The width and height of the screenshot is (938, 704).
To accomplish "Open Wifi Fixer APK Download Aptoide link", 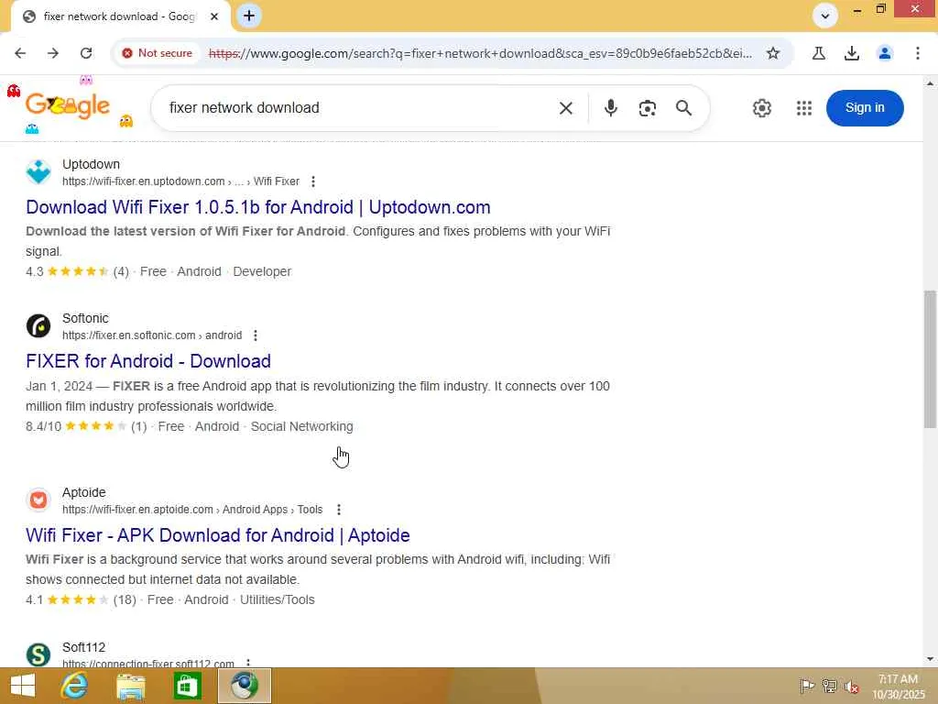I will click(x=218, y=535).
